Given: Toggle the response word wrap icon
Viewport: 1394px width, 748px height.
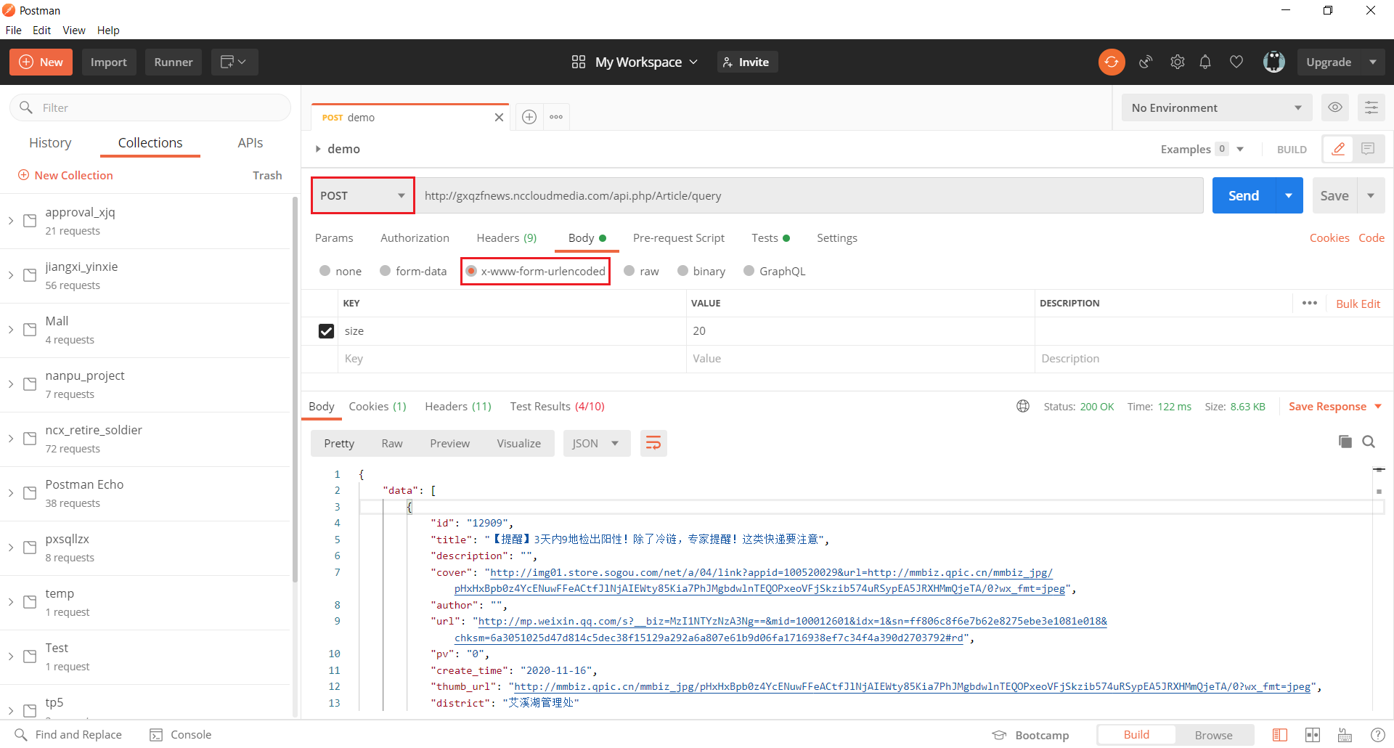Looking at the screenshot, I should [653, 443].
